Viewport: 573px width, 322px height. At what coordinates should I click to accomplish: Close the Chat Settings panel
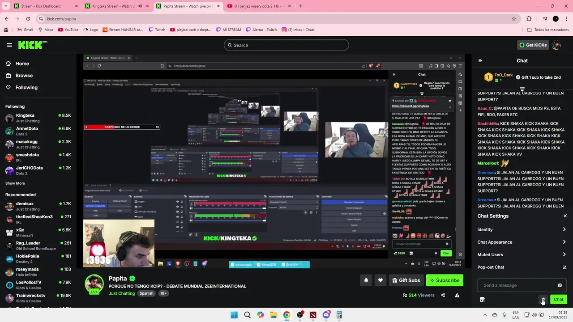tap(565, 216)
